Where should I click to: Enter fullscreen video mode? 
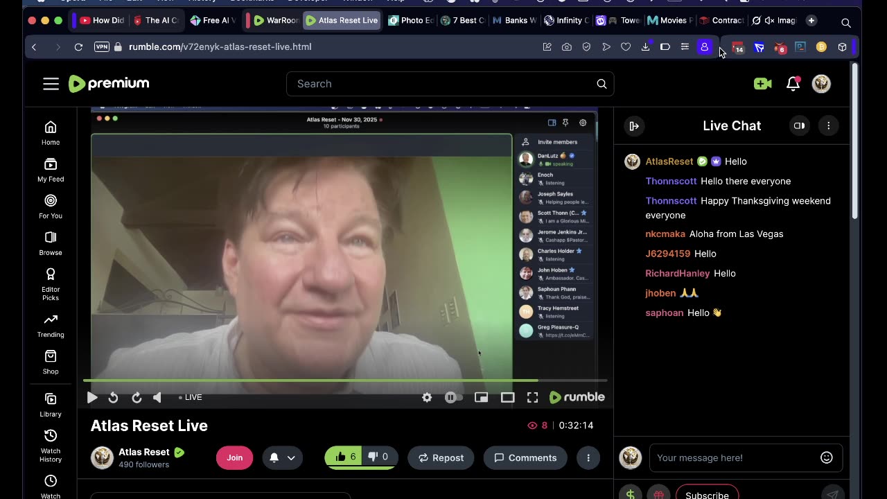pos(532,397)
